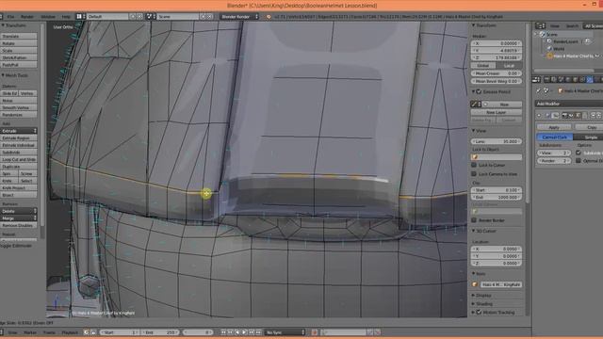The height and width of the screenshot is (339, 603).
Task: Click the Mean Bevel Weight slider
Action: tap(497, 81)
